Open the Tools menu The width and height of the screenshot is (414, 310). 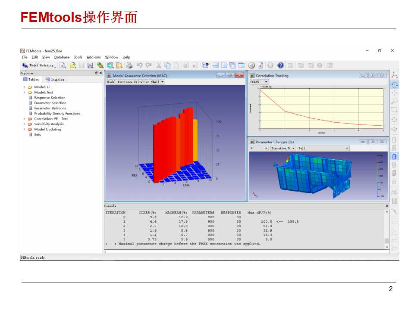point(78,57)
